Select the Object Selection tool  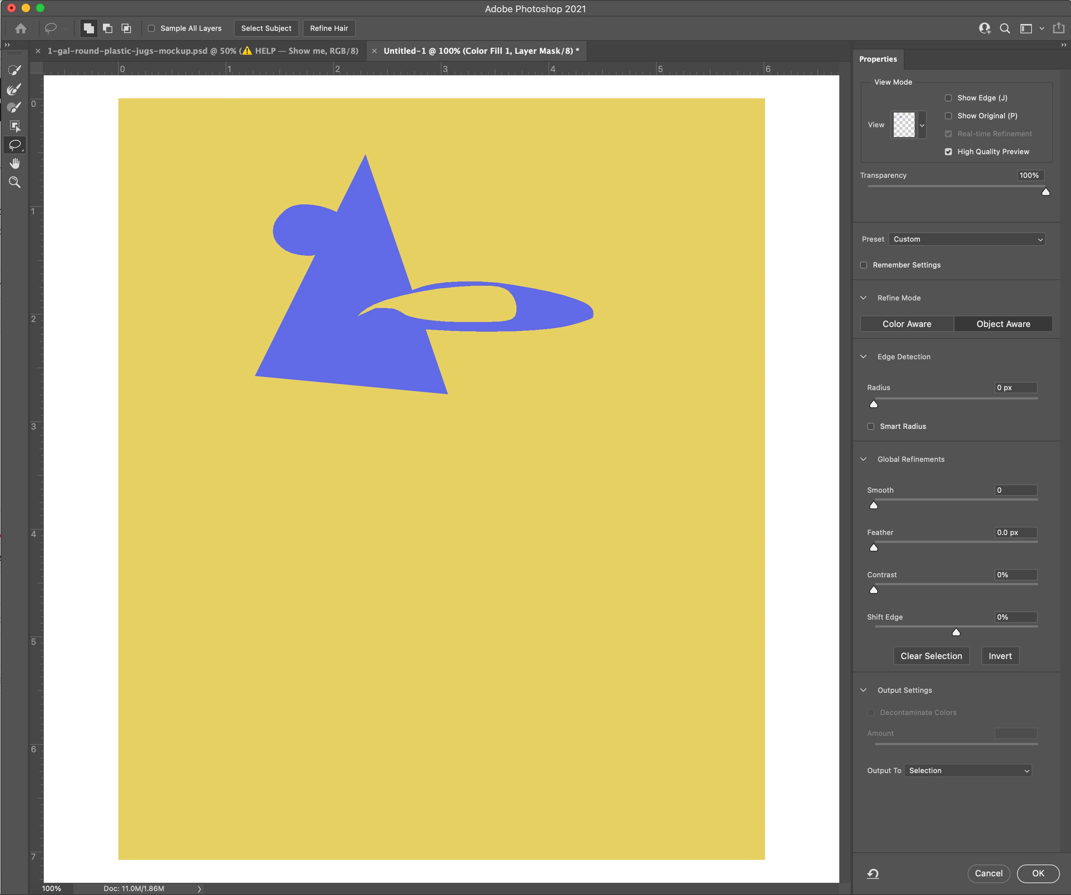(15, 126)
